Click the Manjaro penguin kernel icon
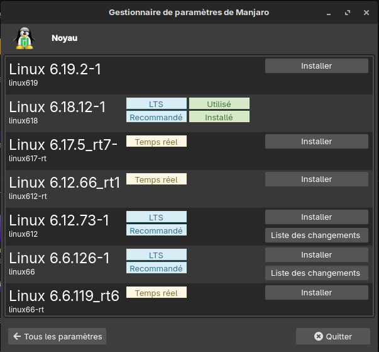The width and height of the screenshot is (379, 352). pyautogui.click(x=24, y=38)
